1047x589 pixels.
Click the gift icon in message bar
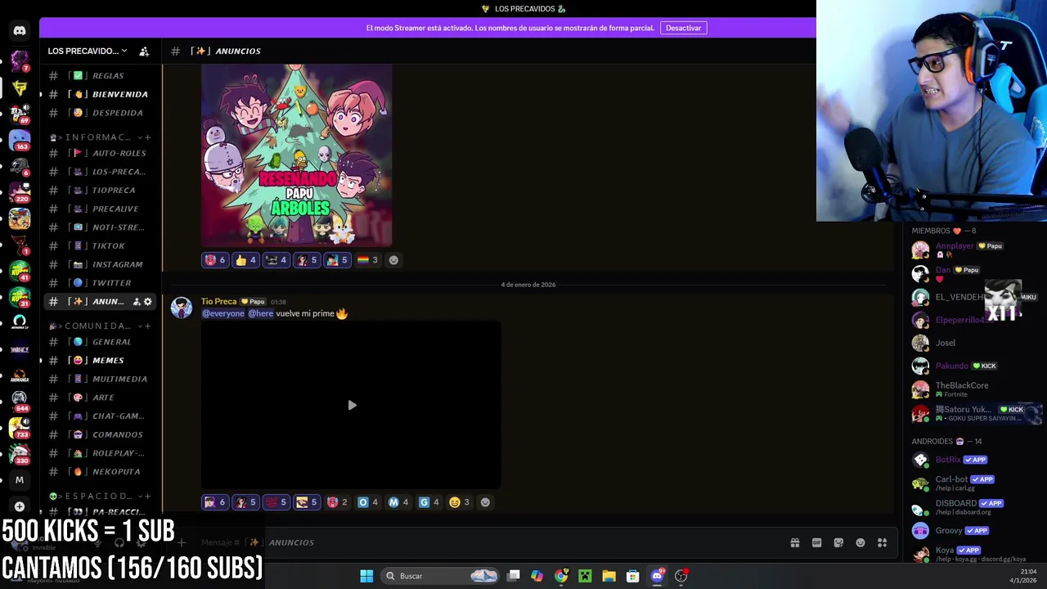tap(794, 542)
